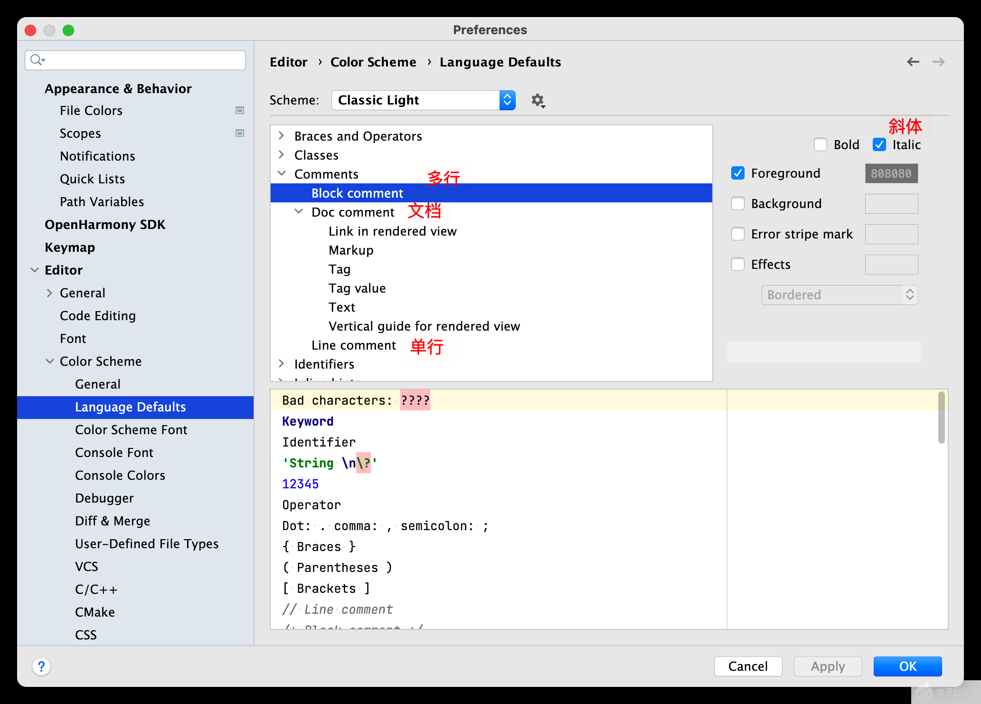Expand the Braces and Operators section

282,136
